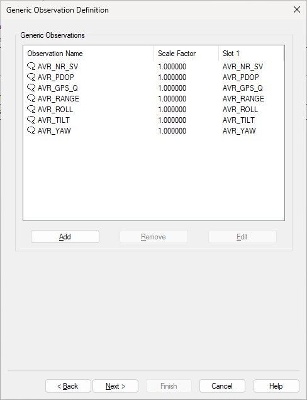The width and height of the screenshot is (307, 400).
Task: Select AVR_RANGE in Observation Name column
Action: click(x=59, y=99)
